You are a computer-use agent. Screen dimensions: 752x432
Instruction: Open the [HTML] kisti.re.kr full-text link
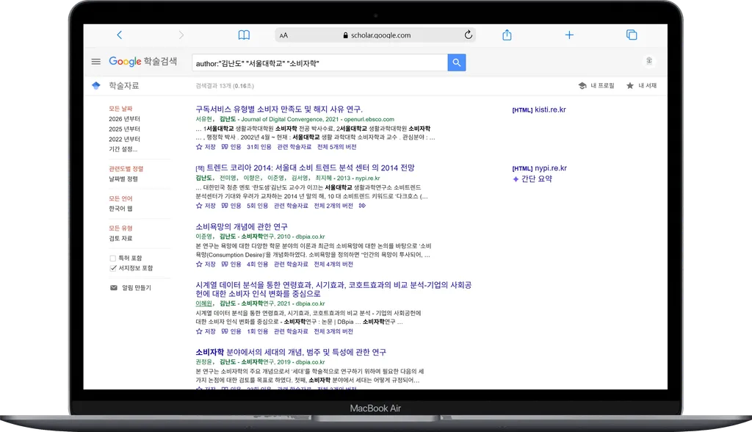[x=539, y=110]
